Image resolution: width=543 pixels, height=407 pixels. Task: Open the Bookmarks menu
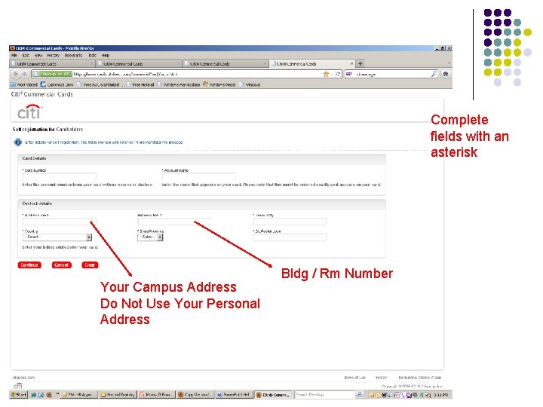click(x=73, y=55)
